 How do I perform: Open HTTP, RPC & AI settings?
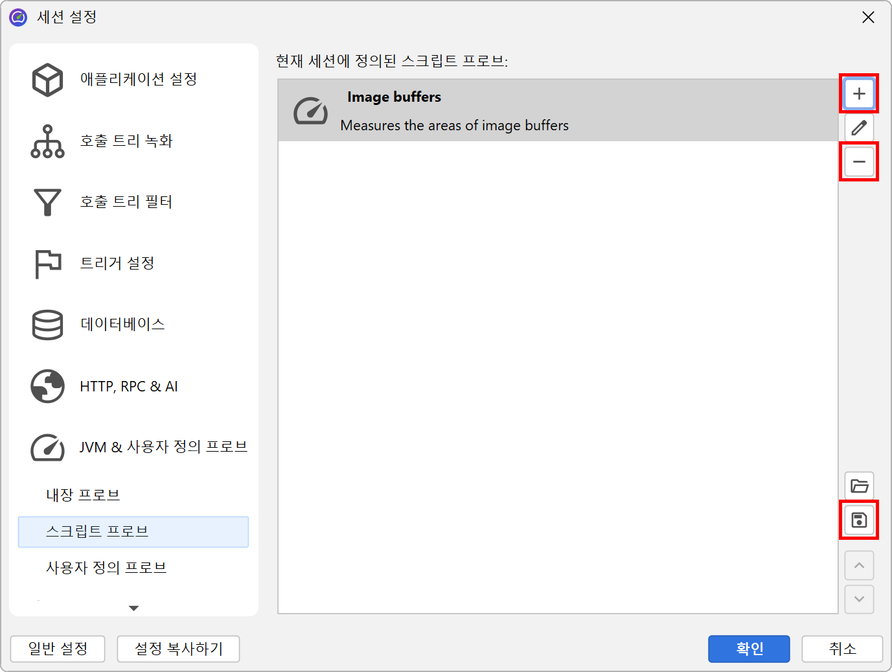tap(128, 387)
